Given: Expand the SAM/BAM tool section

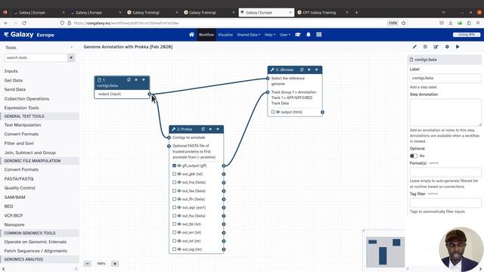Looking at the screenshot, I should click(x=15, y=197).
